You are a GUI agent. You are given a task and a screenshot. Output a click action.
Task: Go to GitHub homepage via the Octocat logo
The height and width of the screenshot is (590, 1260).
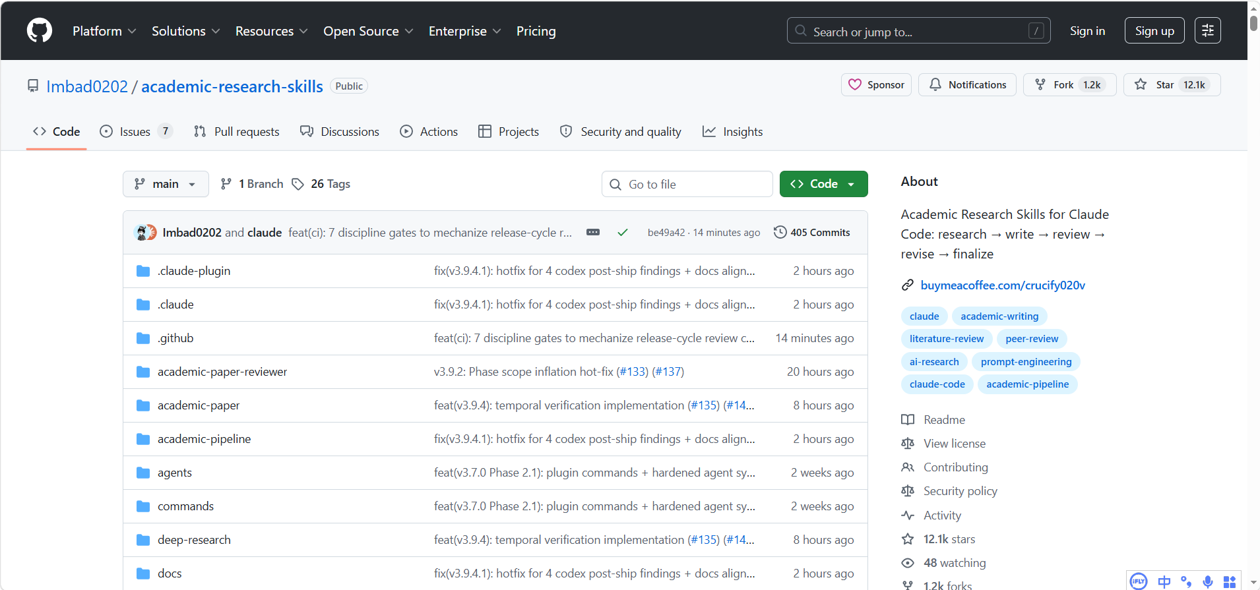pos(40,30)
